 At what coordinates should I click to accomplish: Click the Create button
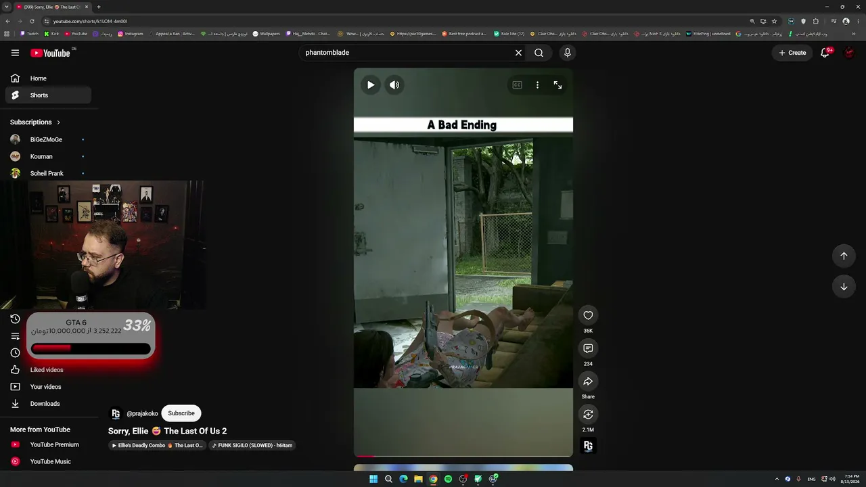coord(792,53)
